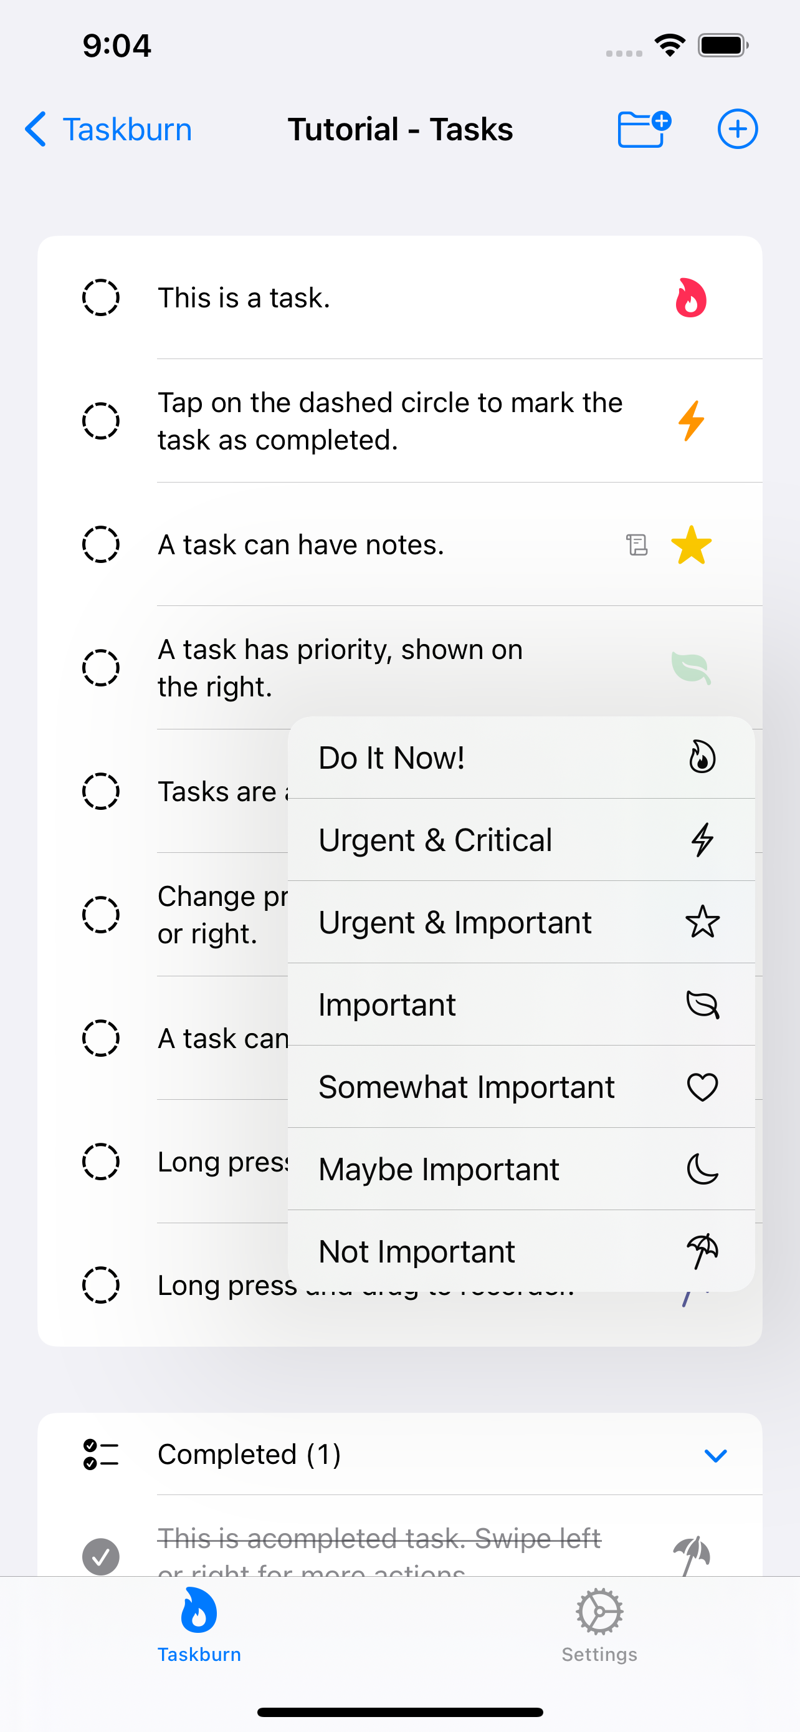Image resolution: width=800 pixels, height=1732 pixels.
Task: Uncheck the completed task's checkmark circle
Action: [x=101, y=1557]
